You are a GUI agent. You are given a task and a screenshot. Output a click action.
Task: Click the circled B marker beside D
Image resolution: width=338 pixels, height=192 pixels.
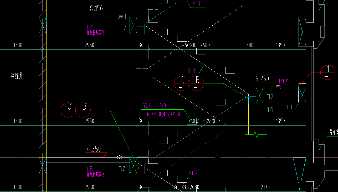coord(196,83)
